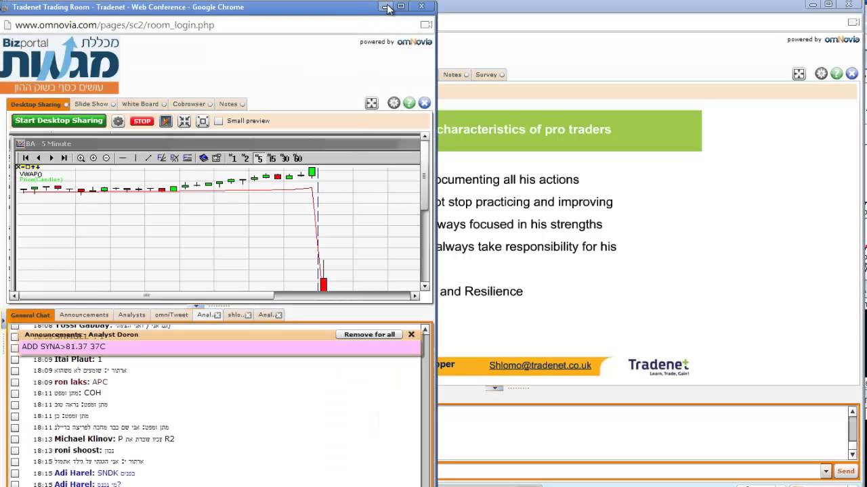Open settings gear in front window header

(x=394, y=103)
